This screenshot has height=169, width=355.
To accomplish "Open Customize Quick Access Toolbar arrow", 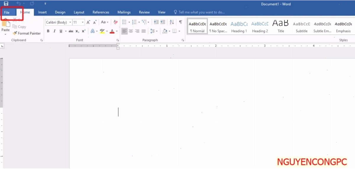I will 45,4.
